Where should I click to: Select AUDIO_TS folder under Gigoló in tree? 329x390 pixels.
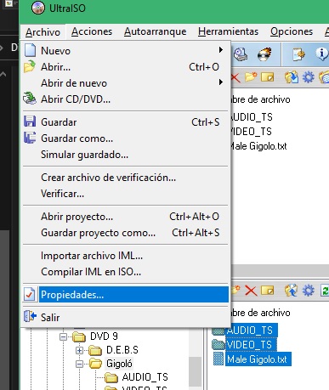[x=145, y=377]
